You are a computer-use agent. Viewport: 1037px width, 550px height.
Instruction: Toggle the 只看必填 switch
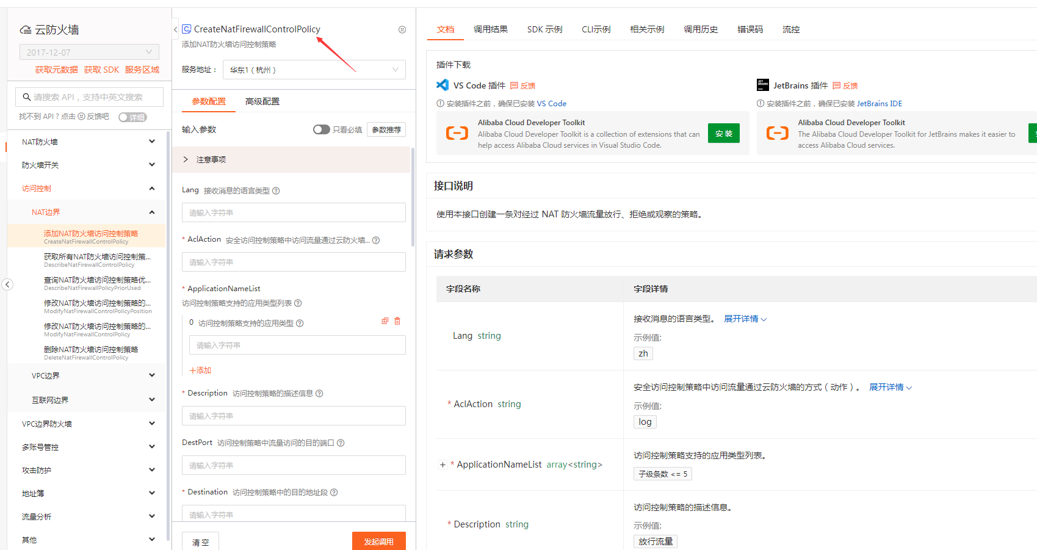coord(321,129)
